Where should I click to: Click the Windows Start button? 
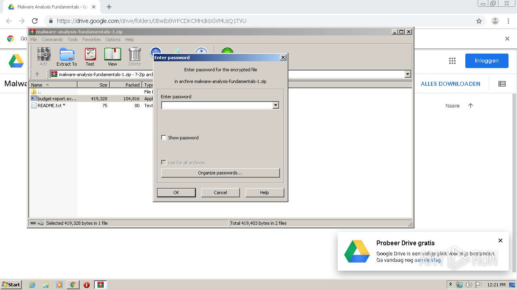point(11,285)
